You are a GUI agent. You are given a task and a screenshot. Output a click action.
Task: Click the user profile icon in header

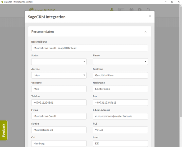112,9
